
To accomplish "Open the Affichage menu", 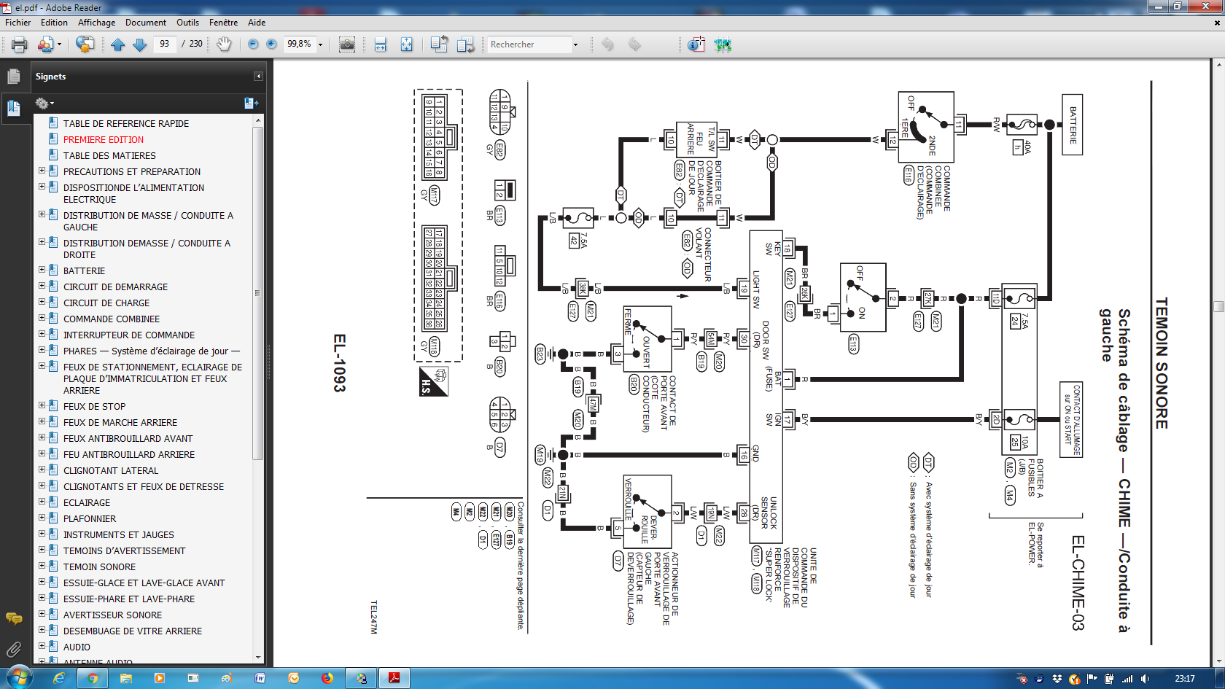I will [x=96, y=23].
